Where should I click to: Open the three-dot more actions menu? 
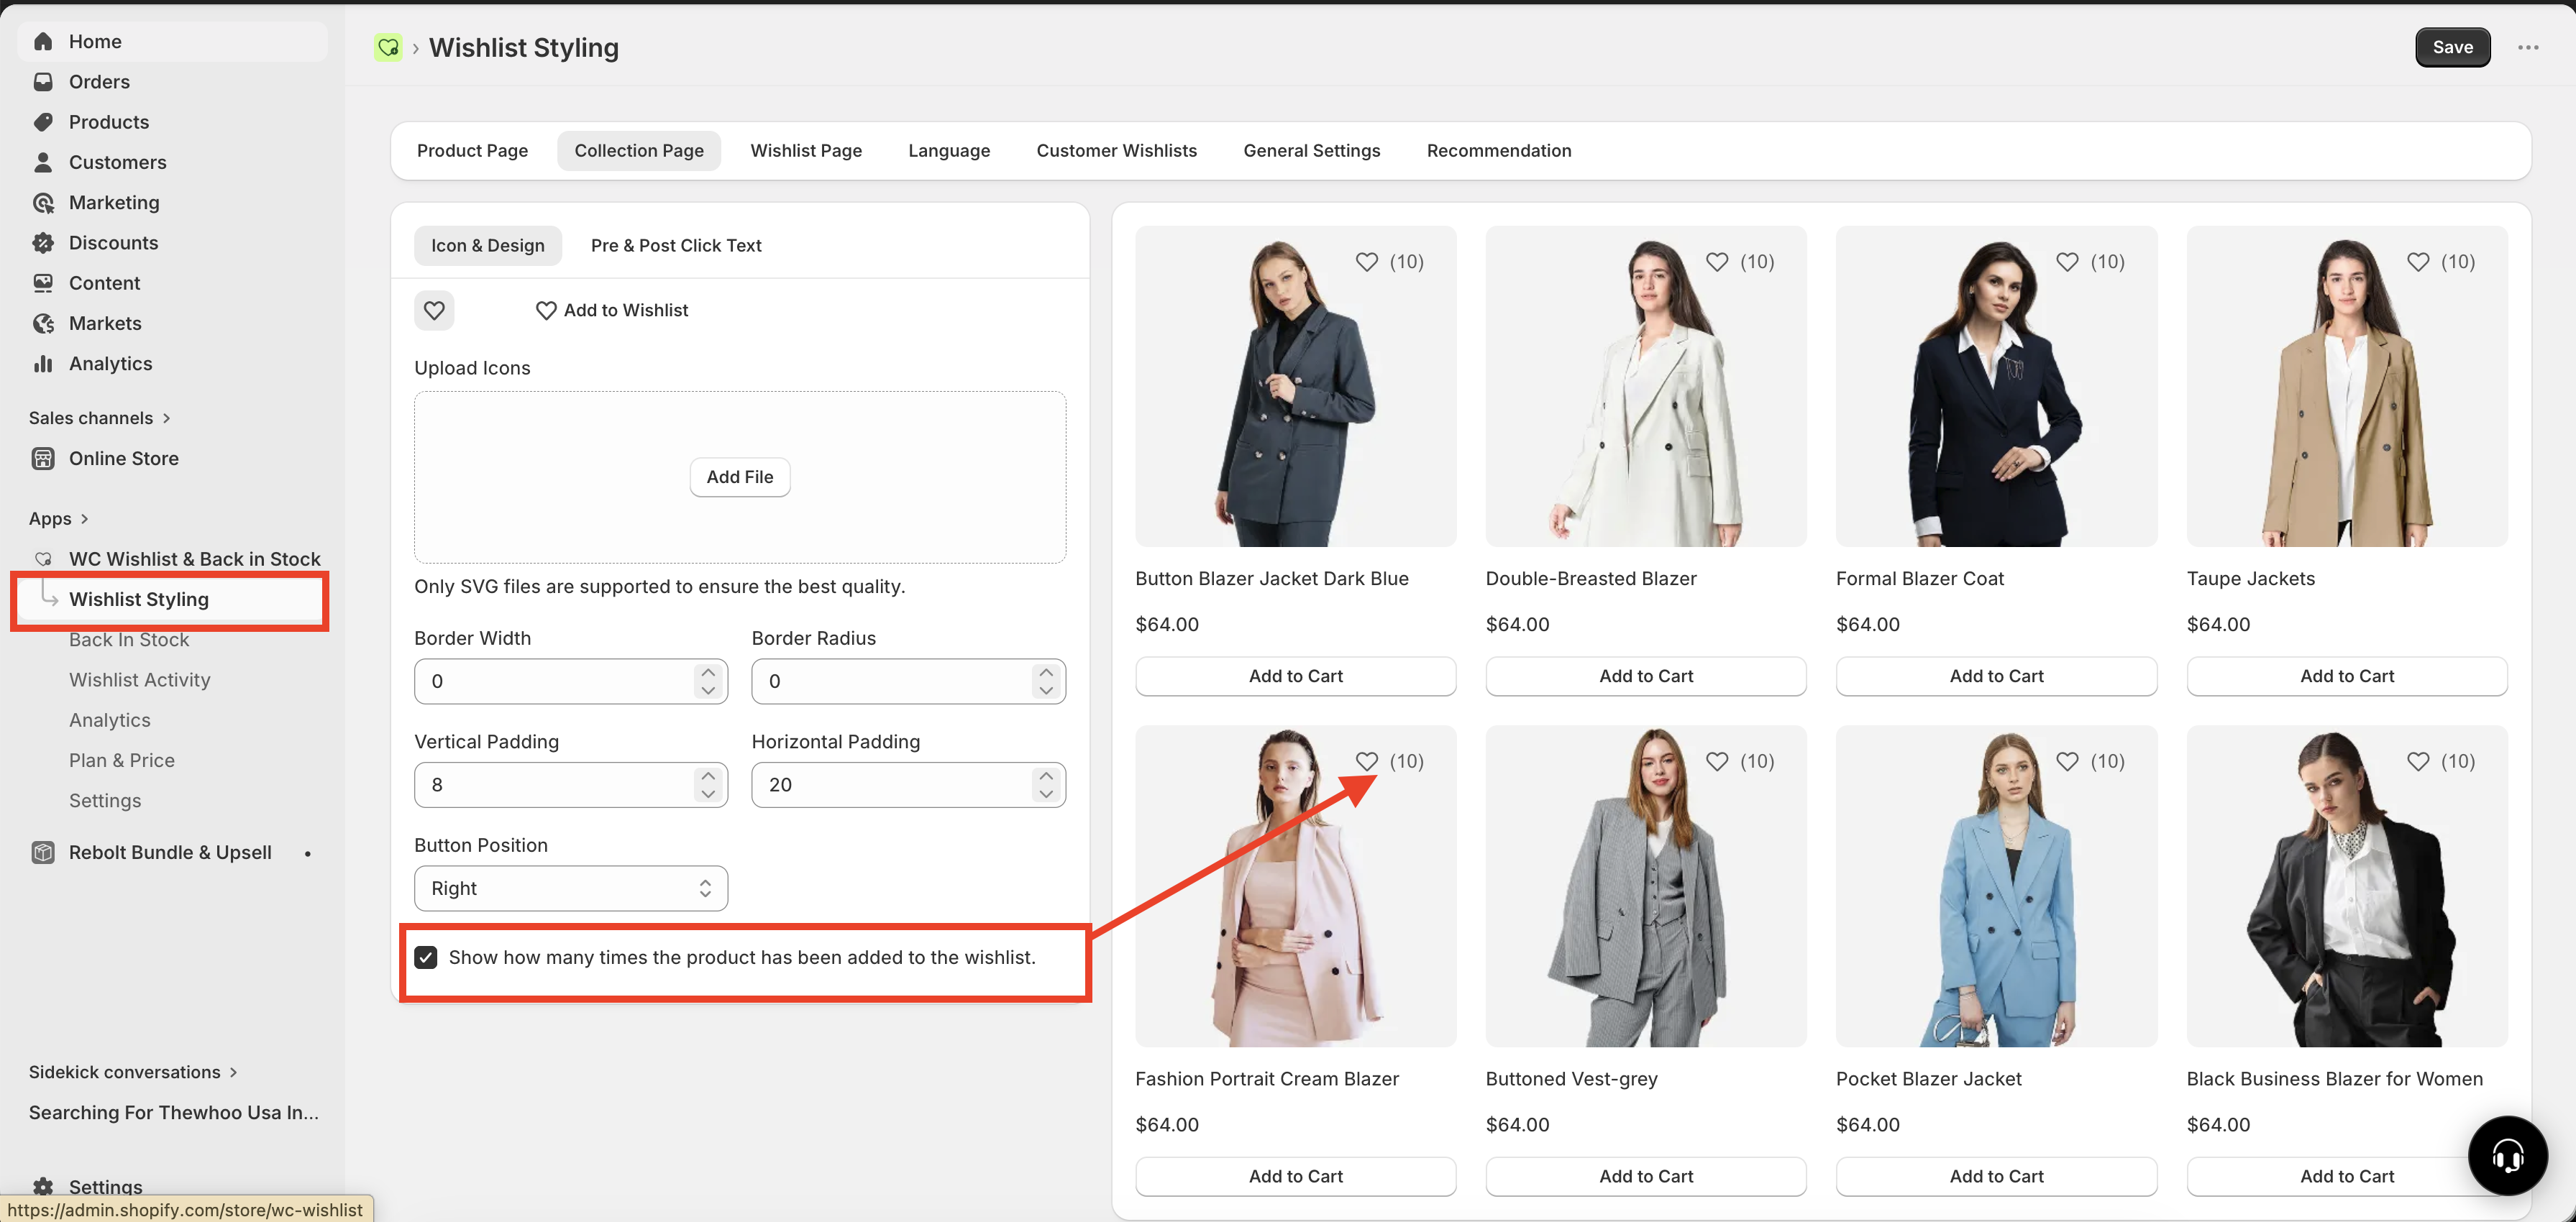[x=2528, y=47]
